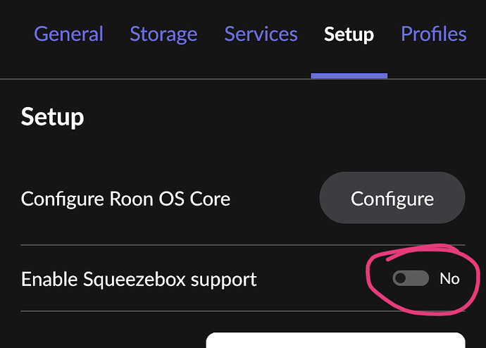The image size is (486, 348).
Task: Click the gap between Roon OS label and Configure
Action: tap(275, 199)
